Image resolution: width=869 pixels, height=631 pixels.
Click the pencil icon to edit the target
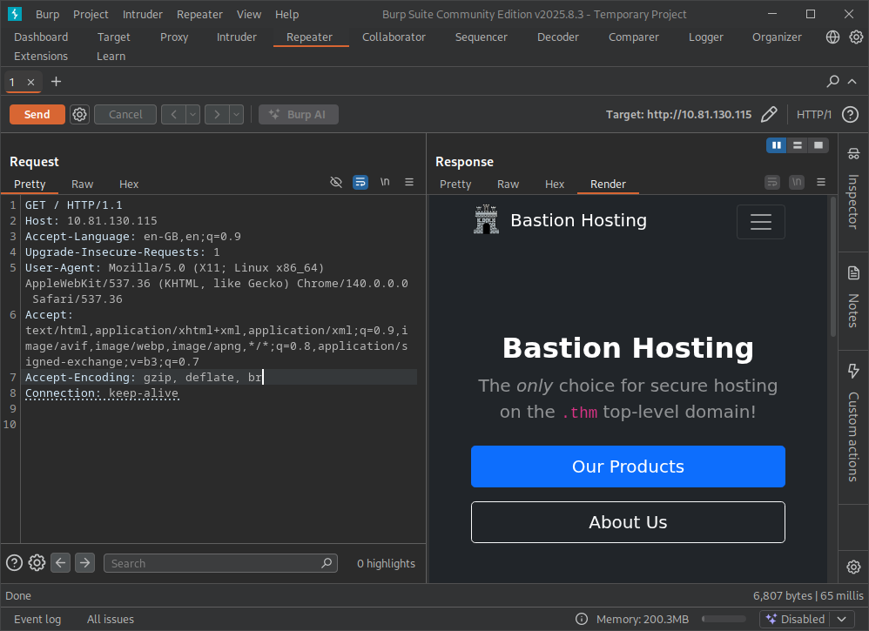coord(769,114)
